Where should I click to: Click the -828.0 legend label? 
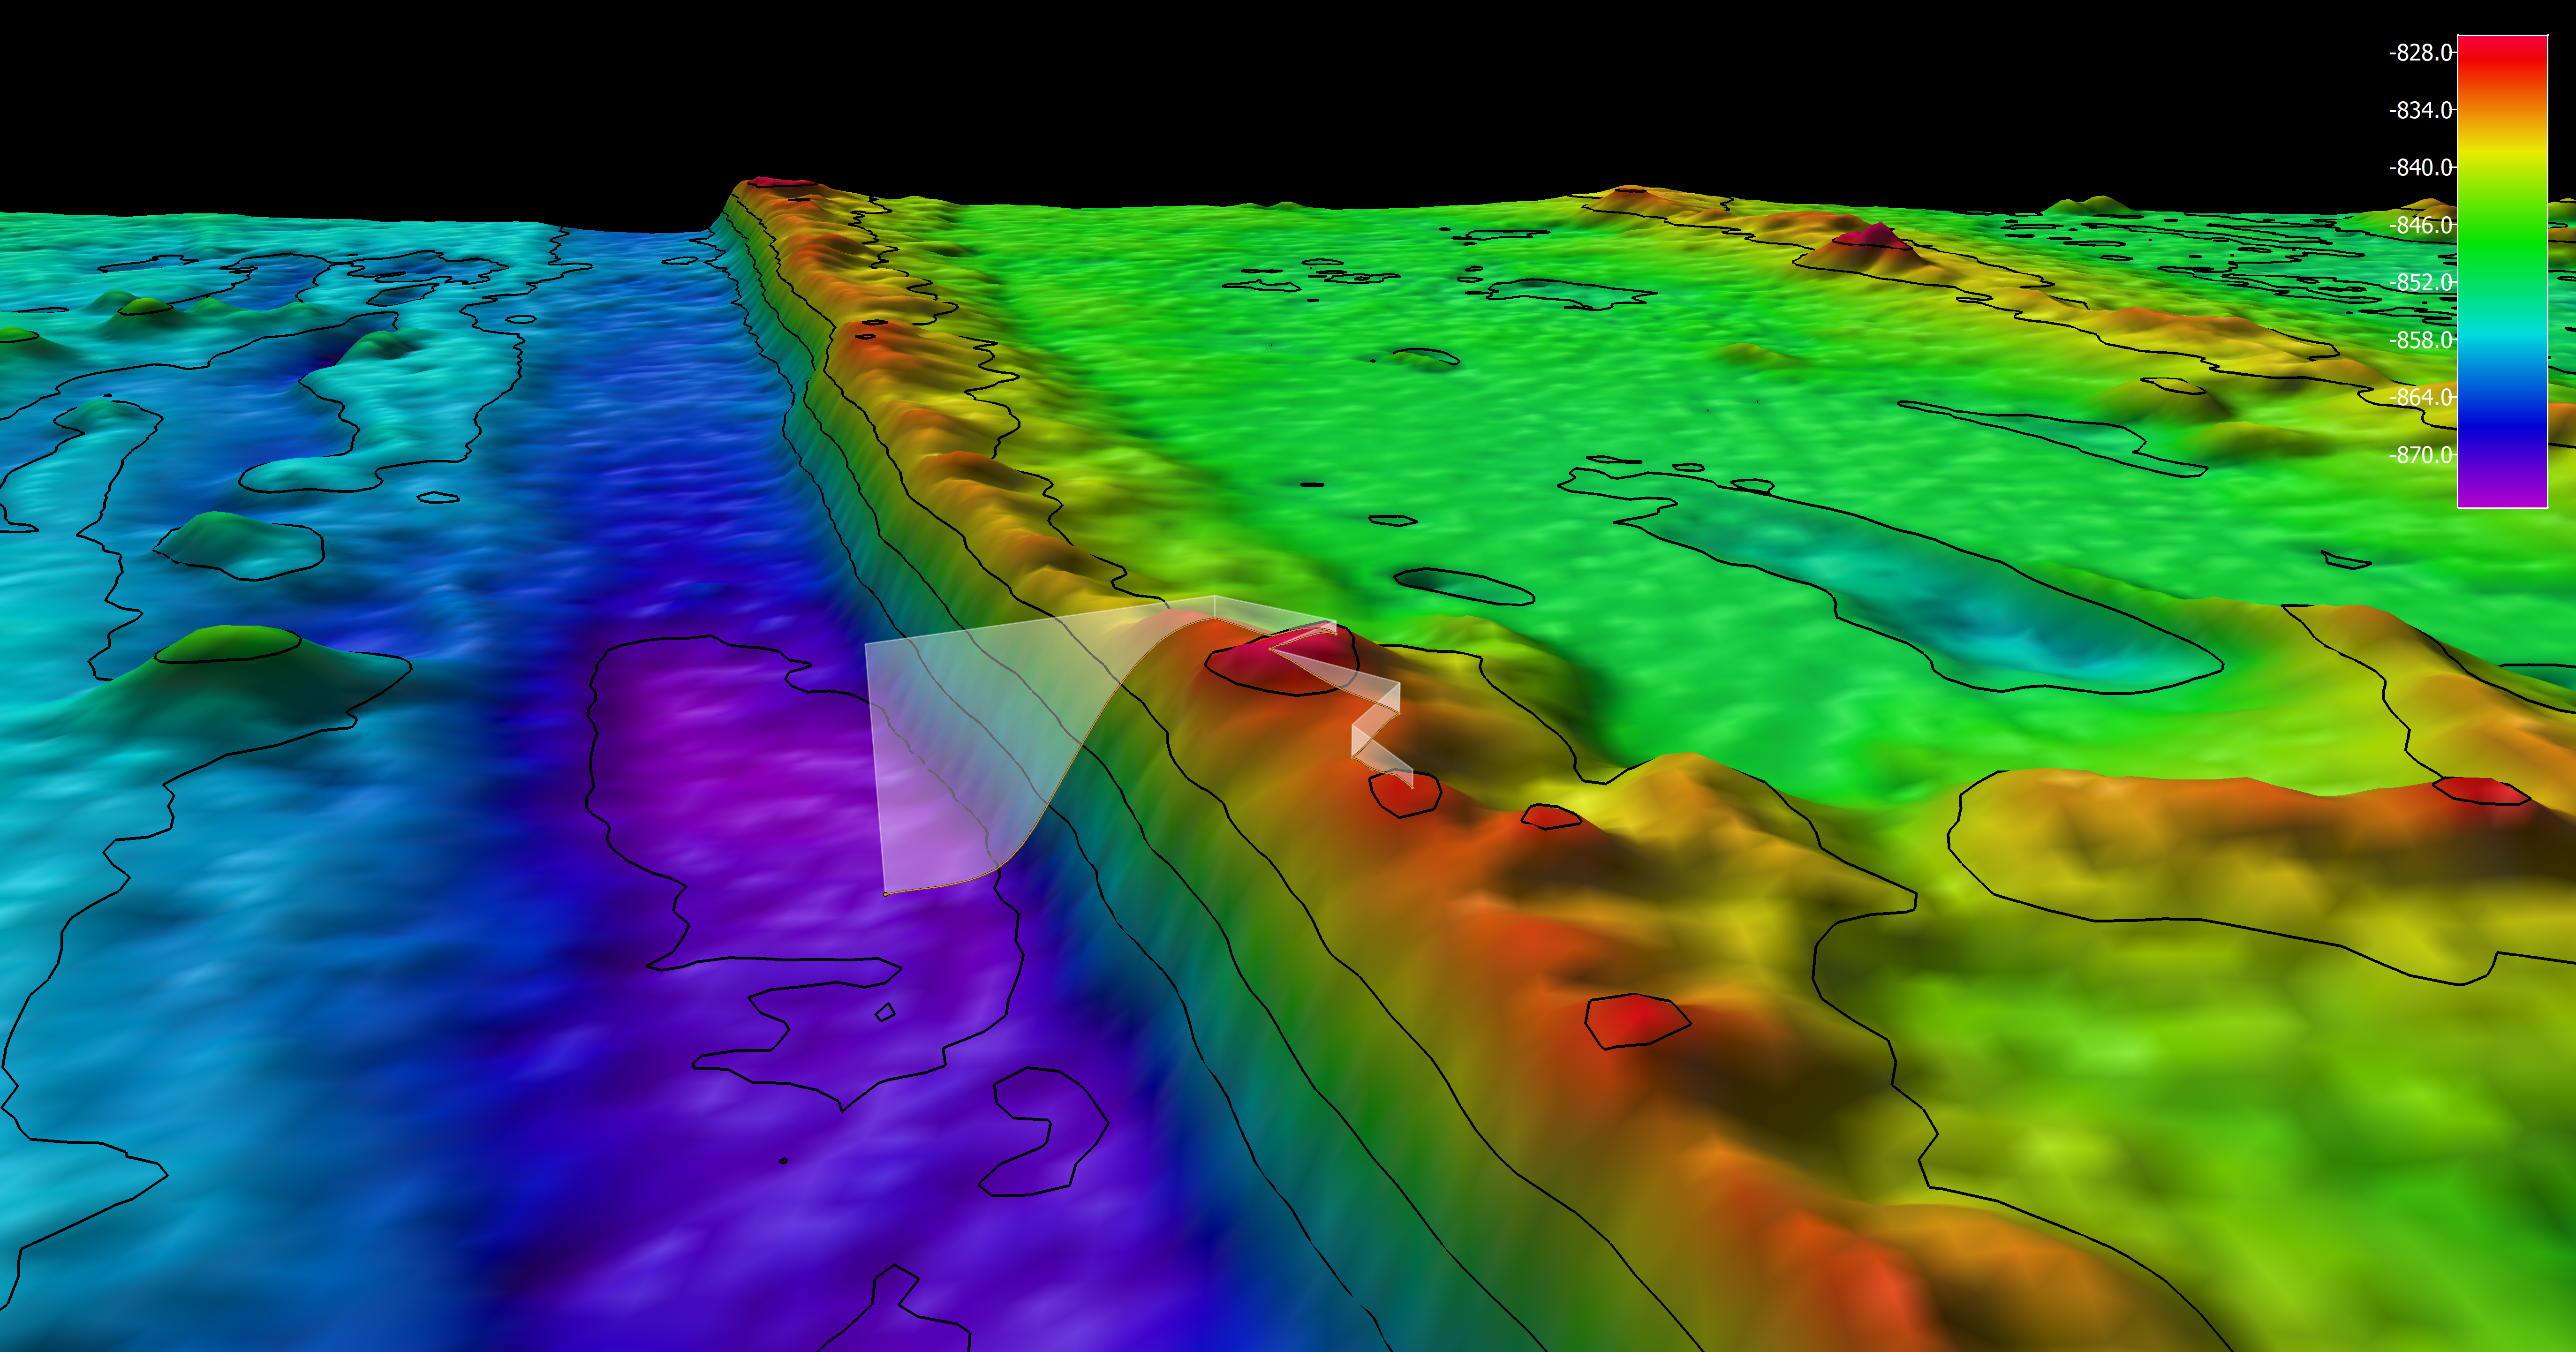pos(2421,53)
